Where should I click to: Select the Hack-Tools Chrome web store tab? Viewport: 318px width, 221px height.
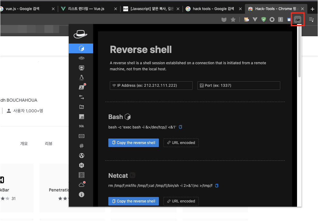coord(276,9)
